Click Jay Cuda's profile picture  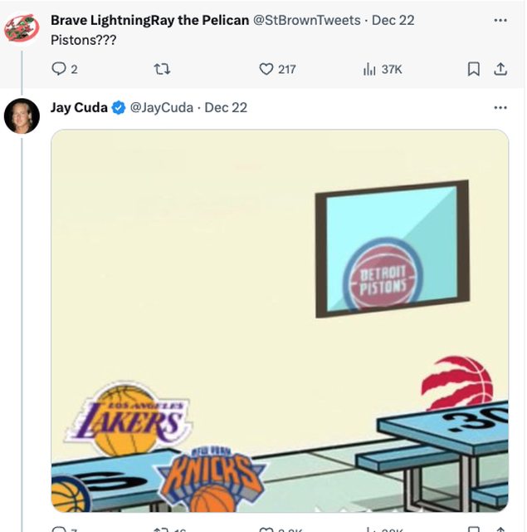(21, 116)
